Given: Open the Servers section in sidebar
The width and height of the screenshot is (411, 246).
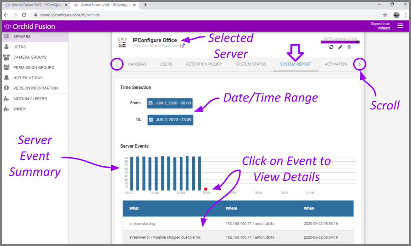Looking at the screenshot, I should tap(35, 36).
